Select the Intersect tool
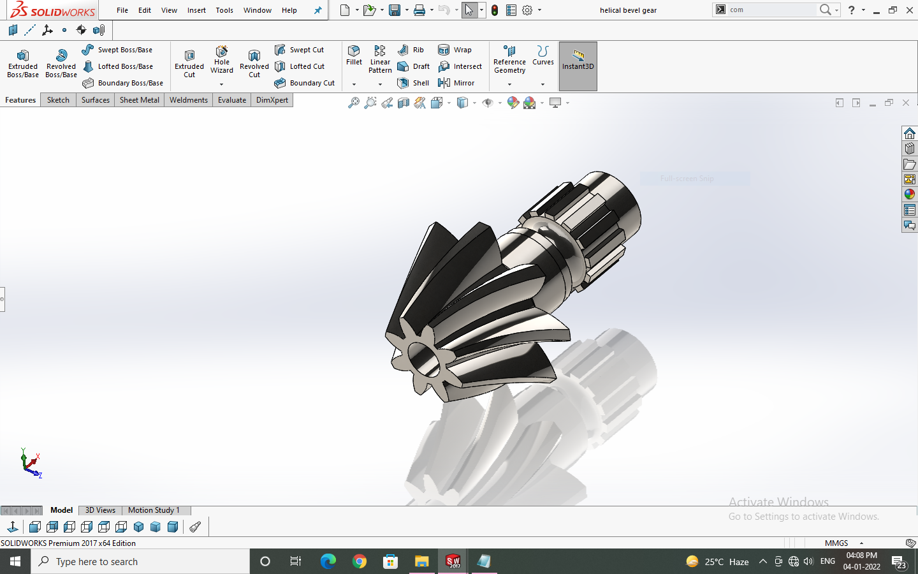Image resolution: width=918 pixels, height=574 pixels. pyautogui.click(x=460, y=66)
